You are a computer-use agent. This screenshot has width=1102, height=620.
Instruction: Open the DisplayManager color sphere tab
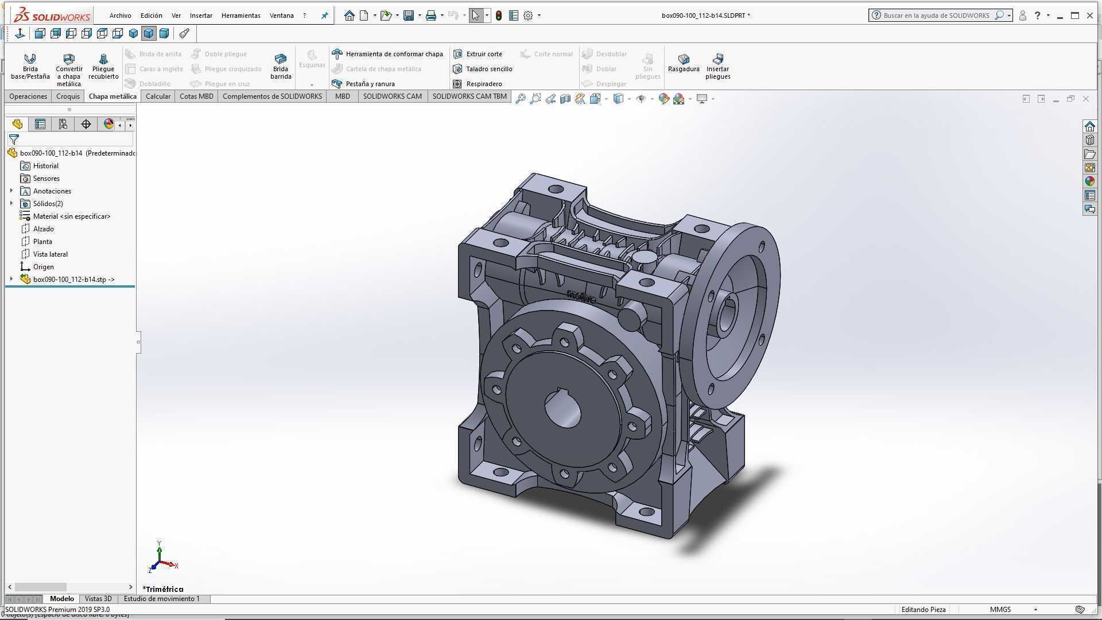pos(108,124)
